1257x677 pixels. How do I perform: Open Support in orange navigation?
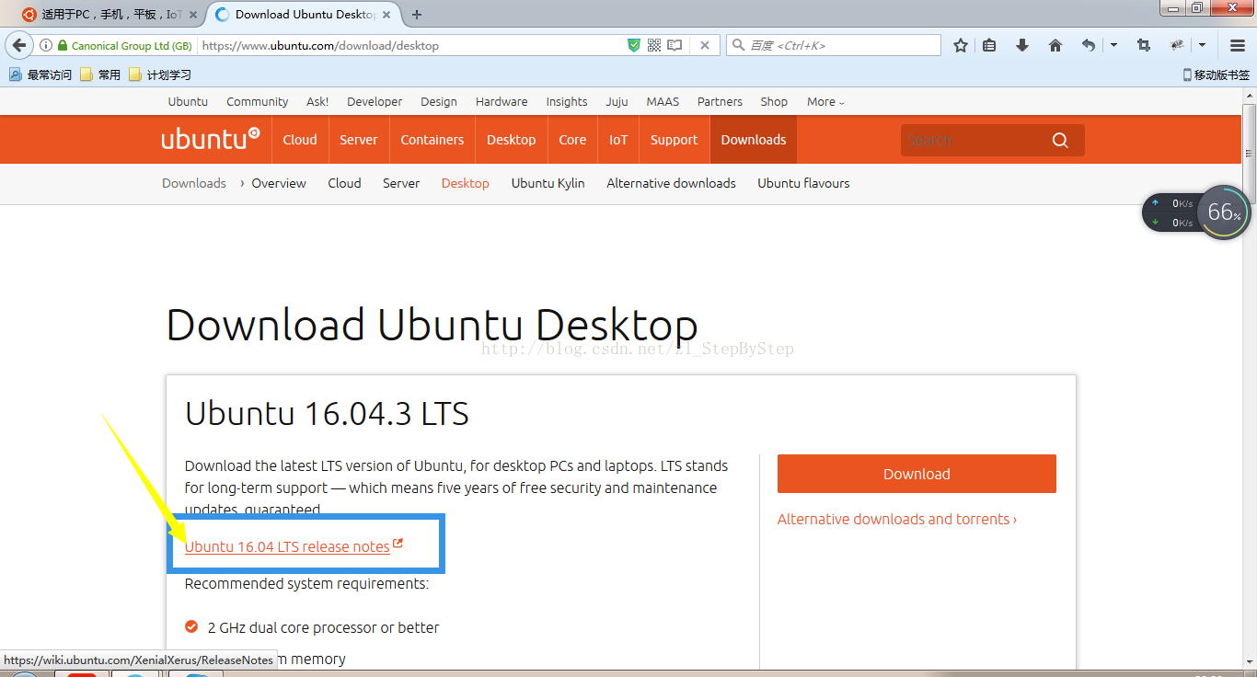[675, 140]
